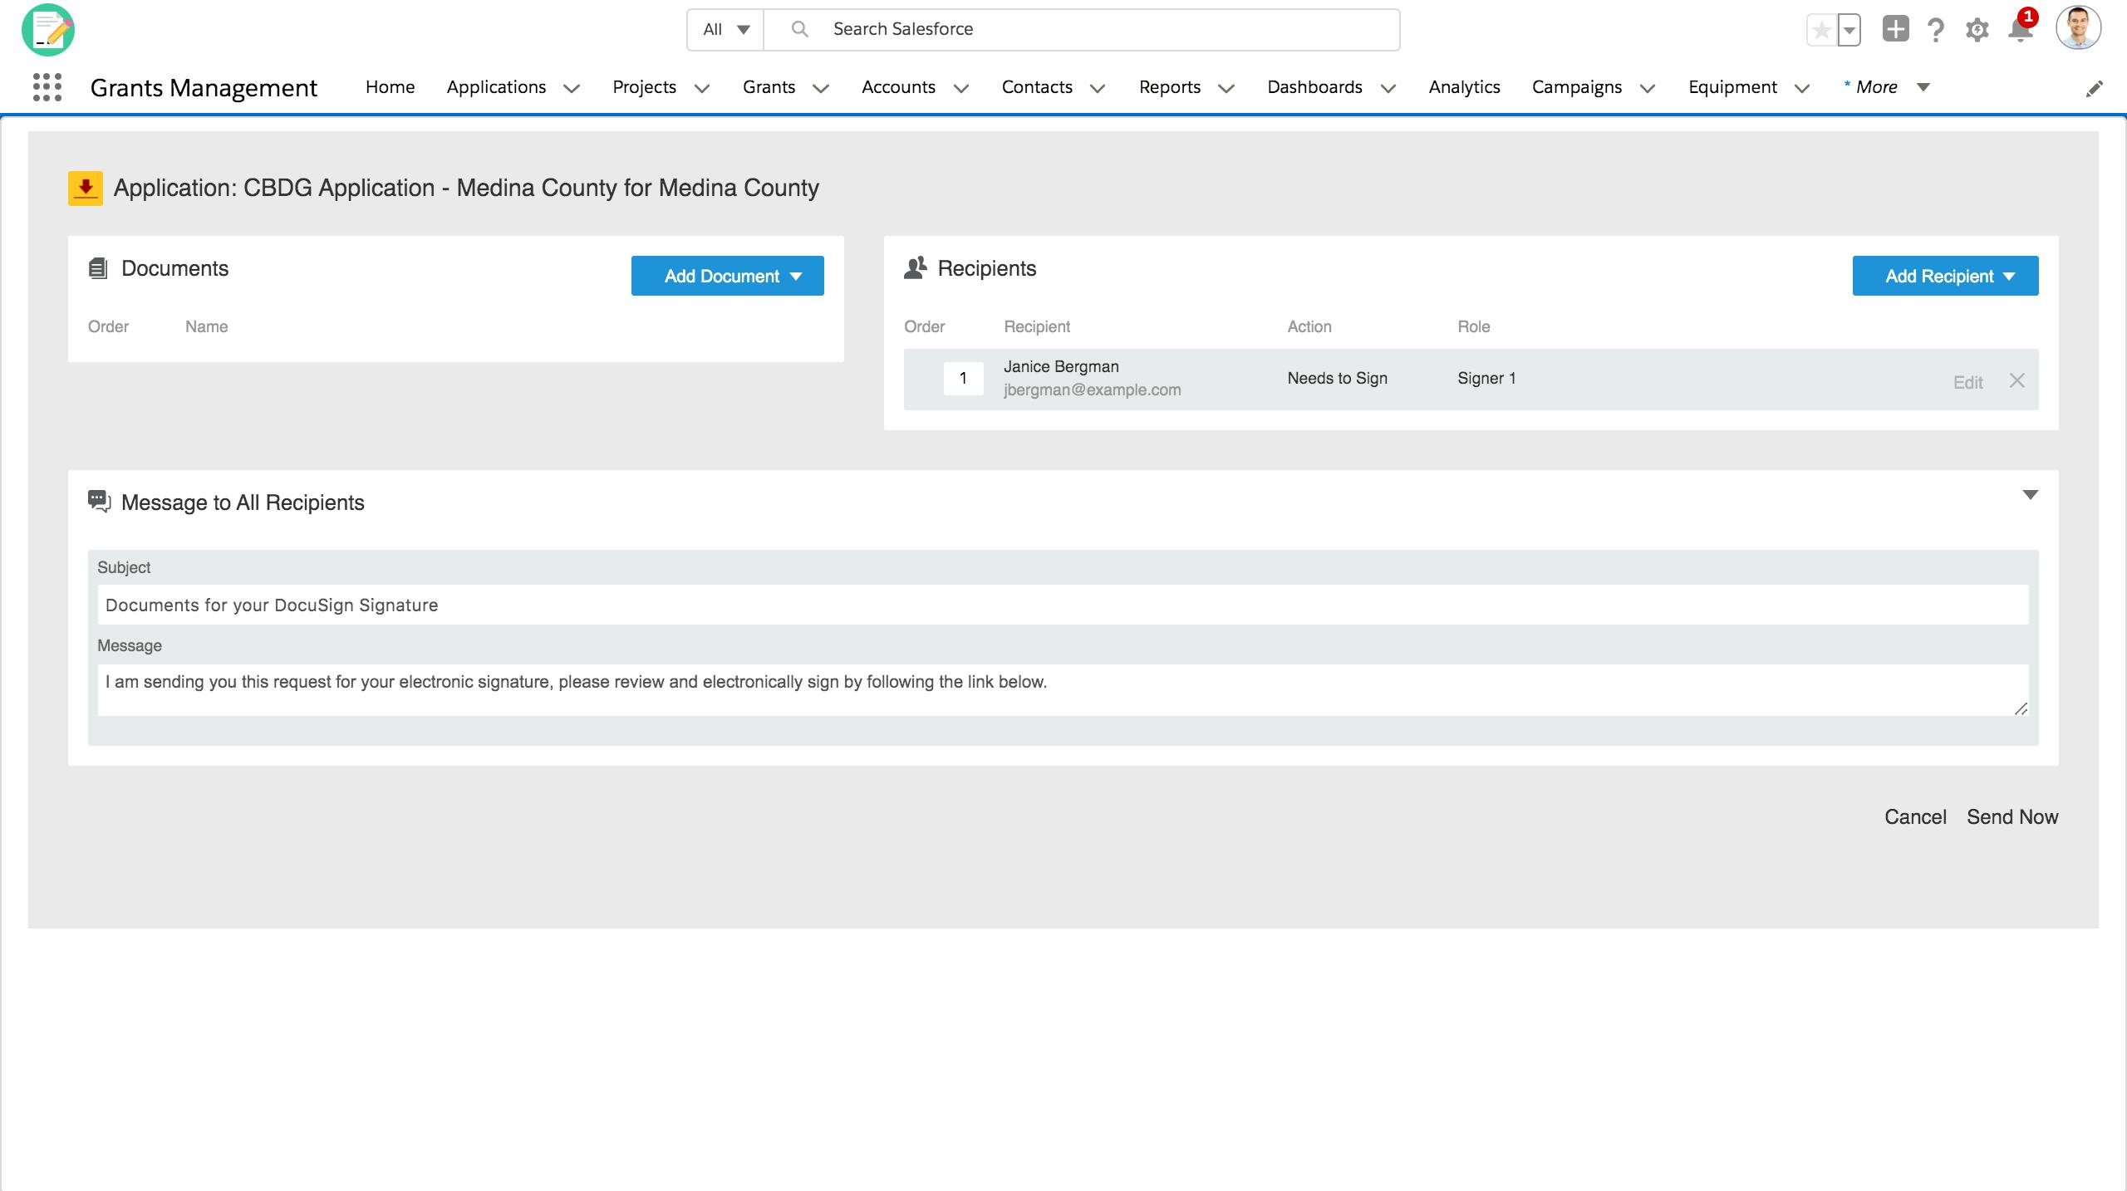2127x1191 pixels.
Task: Open the App Launcher grid icon
Action: 47,87
